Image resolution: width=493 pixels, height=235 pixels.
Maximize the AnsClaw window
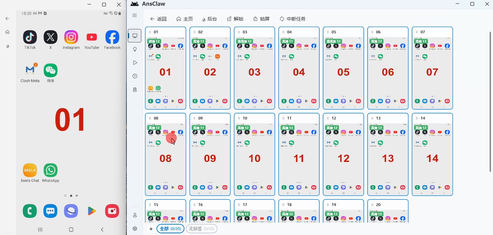click(472, 4)
